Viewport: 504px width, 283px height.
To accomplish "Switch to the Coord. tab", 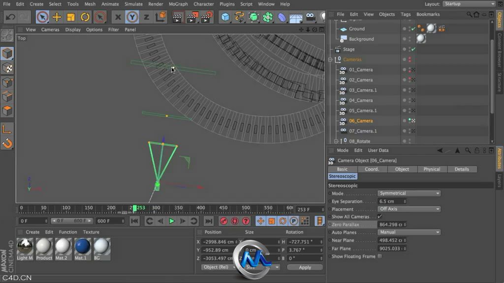I will coord(372,169).
